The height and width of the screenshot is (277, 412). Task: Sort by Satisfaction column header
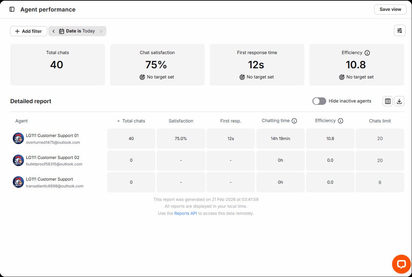(x=181, y=121)
